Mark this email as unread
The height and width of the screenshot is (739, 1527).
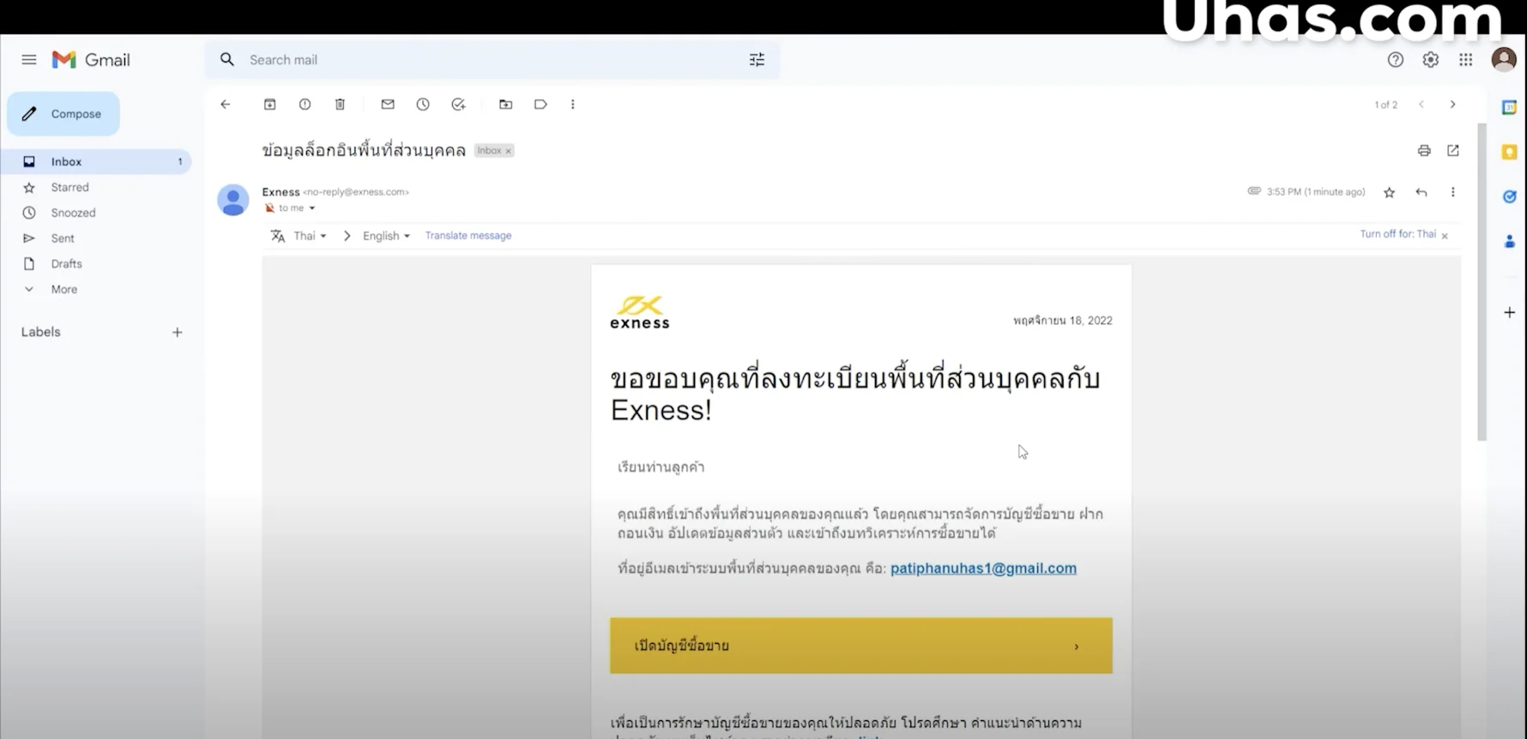[388, 105]
